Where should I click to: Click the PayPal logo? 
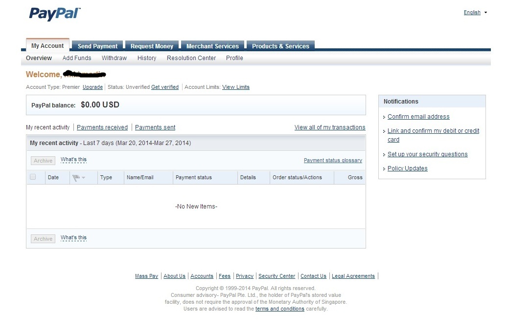coord(55,14)
